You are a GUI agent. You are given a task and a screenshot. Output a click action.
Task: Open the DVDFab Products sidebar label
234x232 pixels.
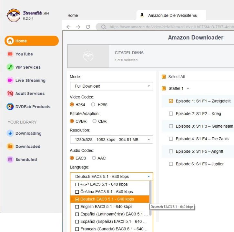[33, 107]
